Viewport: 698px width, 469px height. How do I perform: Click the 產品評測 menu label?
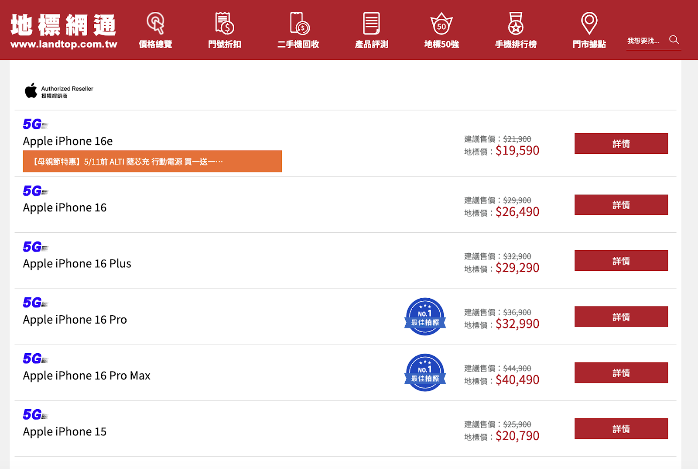(371, 44)
